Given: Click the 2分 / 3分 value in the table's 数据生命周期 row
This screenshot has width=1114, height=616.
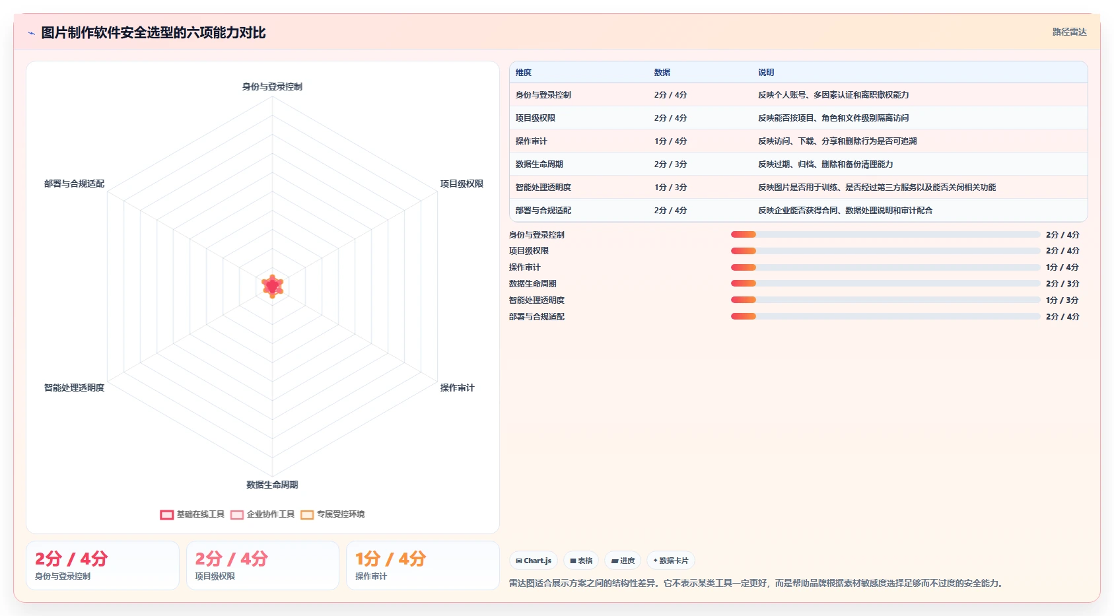Looking at the screenshot, I should click(671, 164).
